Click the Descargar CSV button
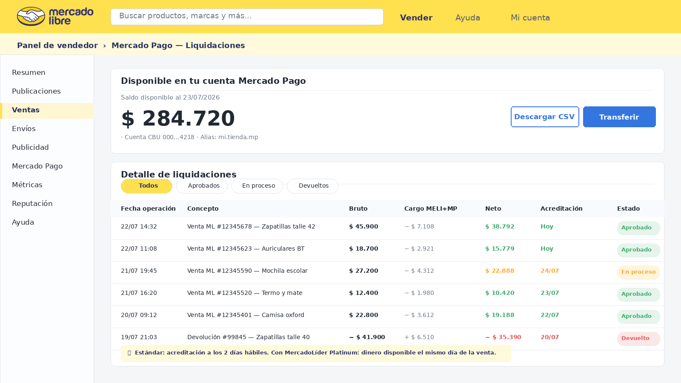This screenshot has width=681, height=383. (545, 117)
